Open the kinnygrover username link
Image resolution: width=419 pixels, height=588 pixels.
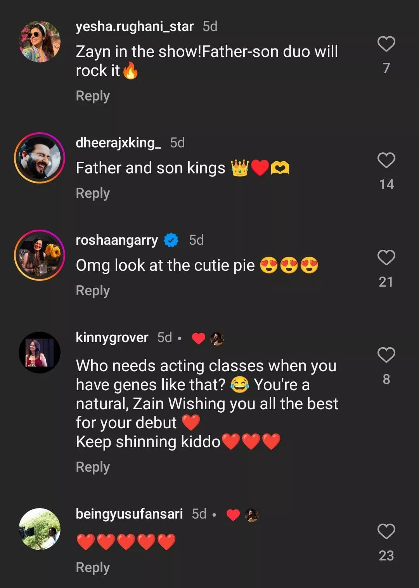112,337
